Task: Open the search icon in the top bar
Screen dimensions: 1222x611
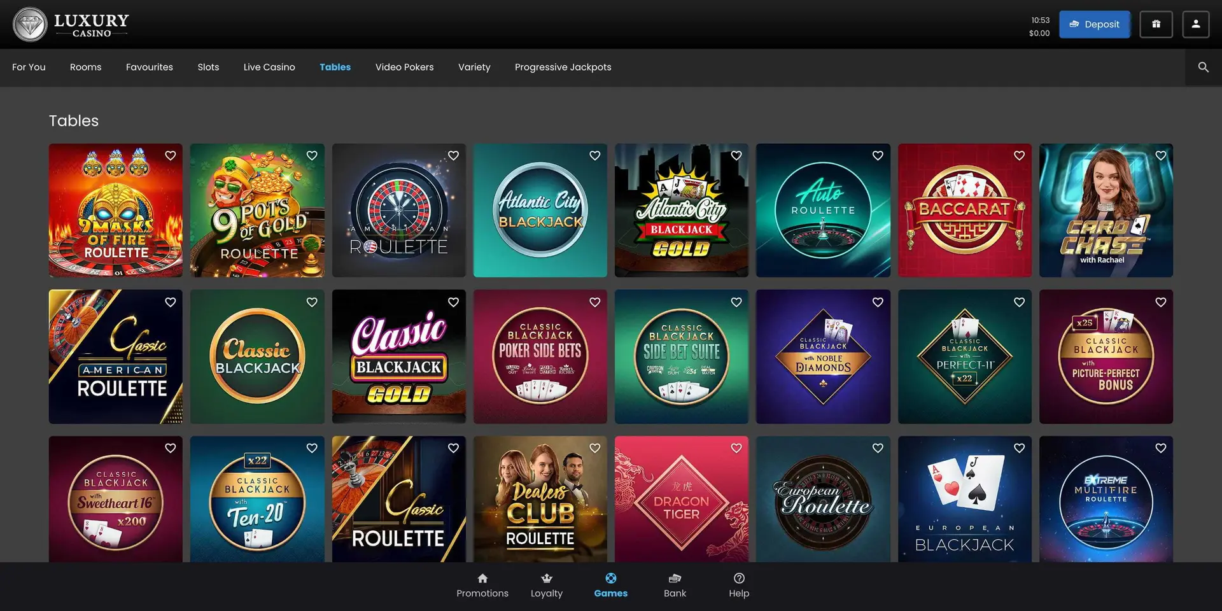Action: point(1202,67)
